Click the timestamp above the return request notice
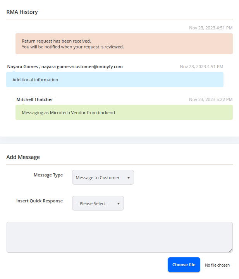 [211, 28]
